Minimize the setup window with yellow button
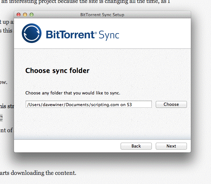211x184 pixels. 25,15
